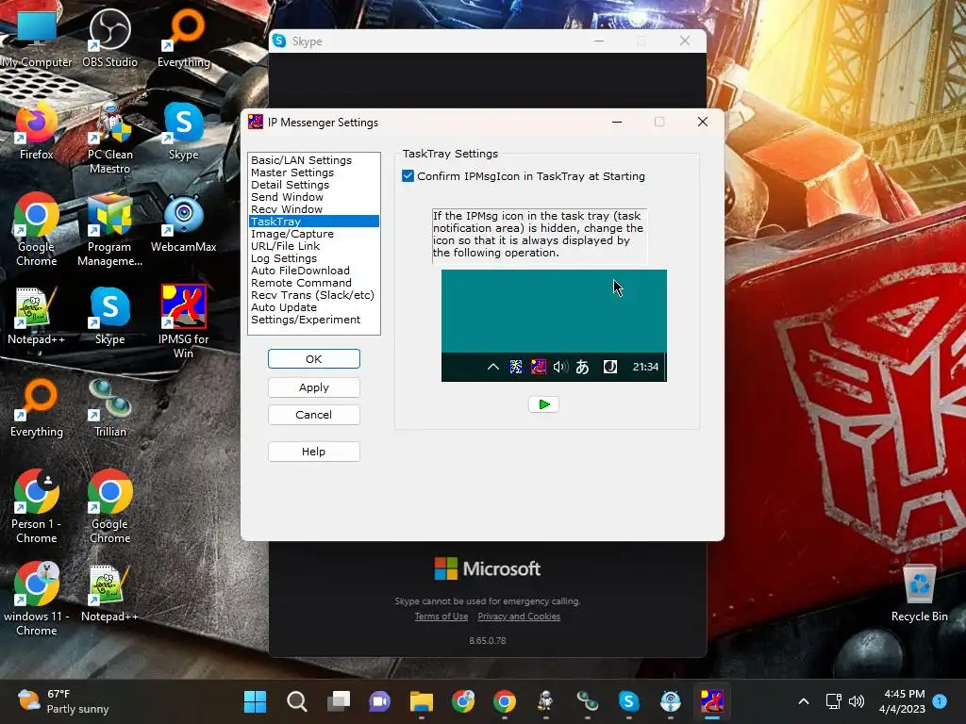Viewport: 966px width, 724px height.
Task: Switch to Skype on the taskbar
Action: pyautogui.click(x=628, y=701)
